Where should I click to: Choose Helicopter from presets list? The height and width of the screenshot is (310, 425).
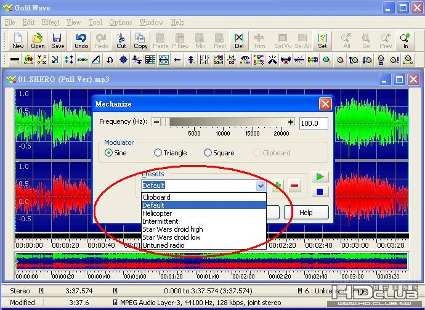click(x=158, y=213)
